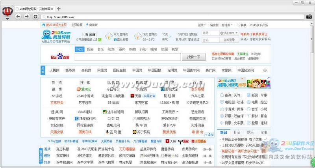Open 暑期小游戏推荐 banner
The image size is (315, 168).
tap(244, 83)
